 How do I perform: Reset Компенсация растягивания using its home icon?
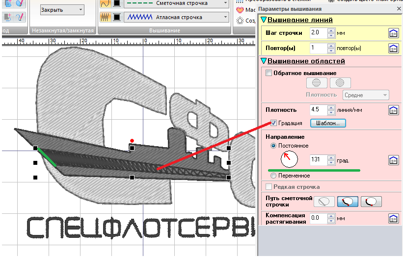(x=394, y=218)
